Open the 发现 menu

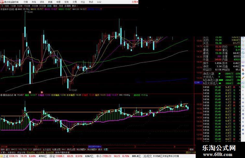coord(66,2)
